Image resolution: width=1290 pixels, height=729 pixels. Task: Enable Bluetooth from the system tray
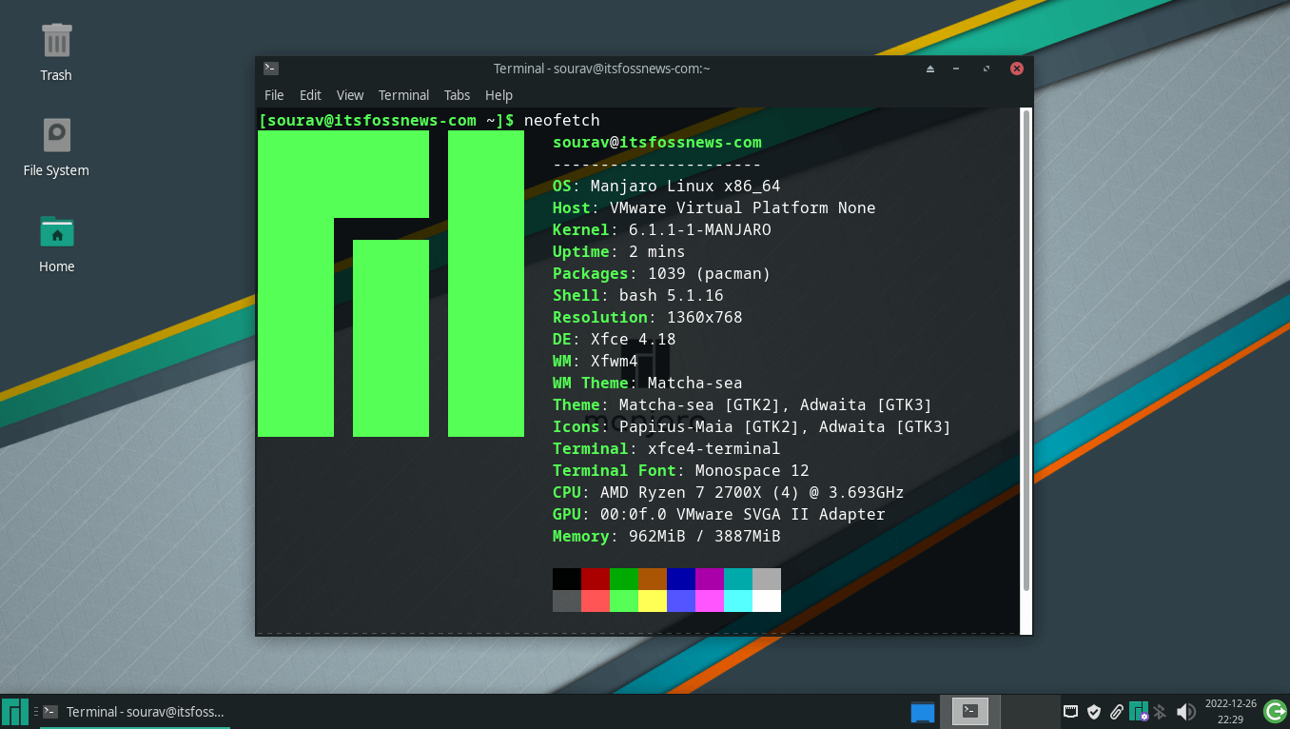pyautogui.click(x=1161, y=711)
